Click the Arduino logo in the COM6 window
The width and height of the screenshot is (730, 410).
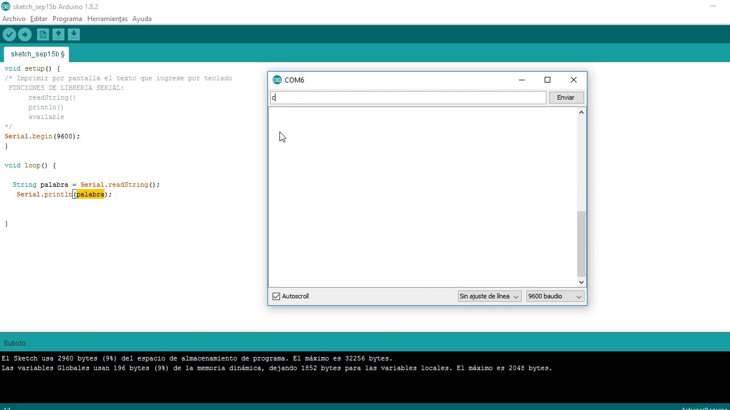click(x=277, y=80)
